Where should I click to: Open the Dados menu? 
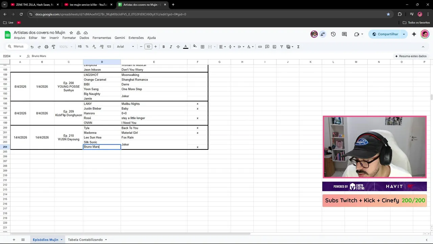click(84, 38)
